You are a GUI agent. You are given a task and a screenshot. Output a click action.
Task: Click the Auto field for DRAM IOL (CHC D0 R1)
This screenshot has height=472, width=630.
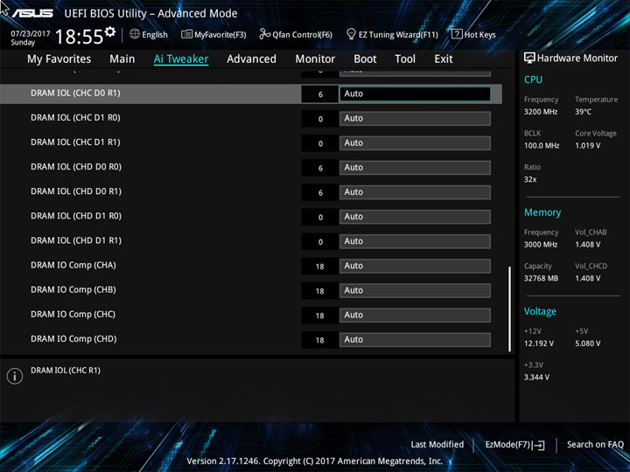[415, 94]
